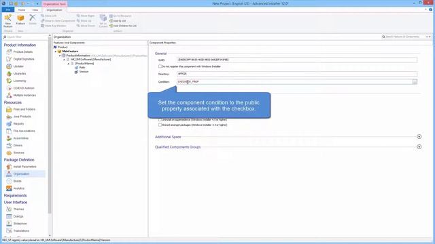435x244 pixels.
Task: Open the Analytics page
Action: pos(19,188)
